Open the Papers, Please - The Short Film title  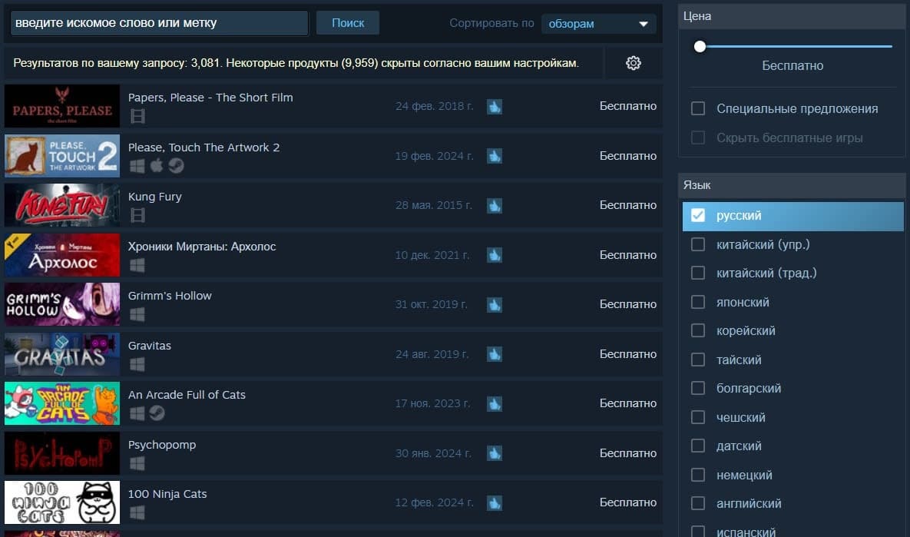click(210, 98)
